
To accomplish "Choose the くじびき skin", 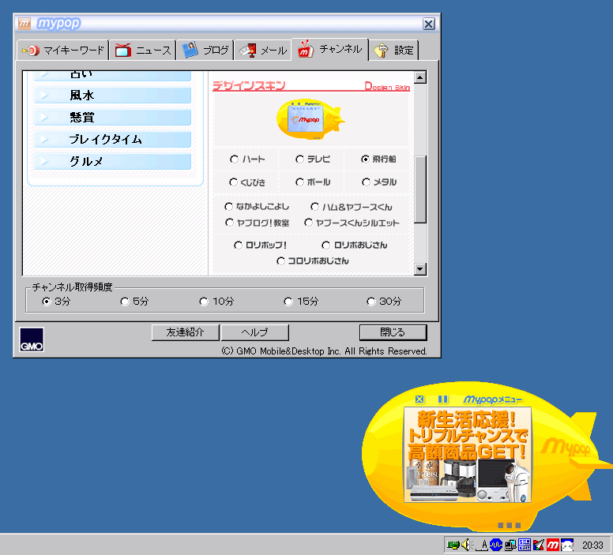I will tap(233, 182).
